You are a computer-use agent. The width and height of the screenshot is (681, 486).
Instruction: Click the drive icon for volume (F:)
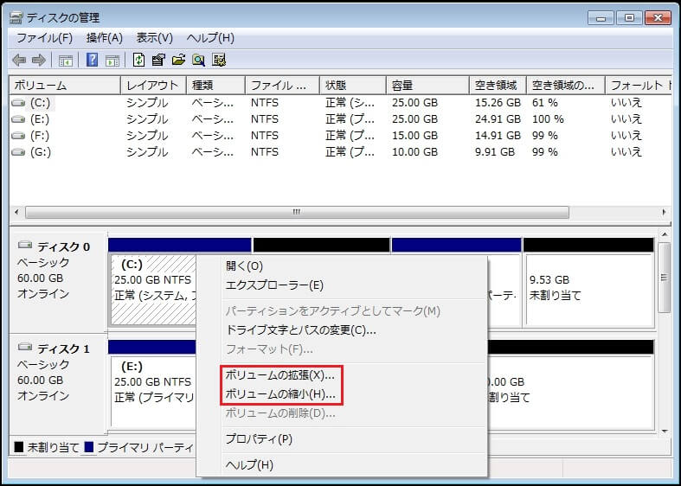(x=18, y=136)
